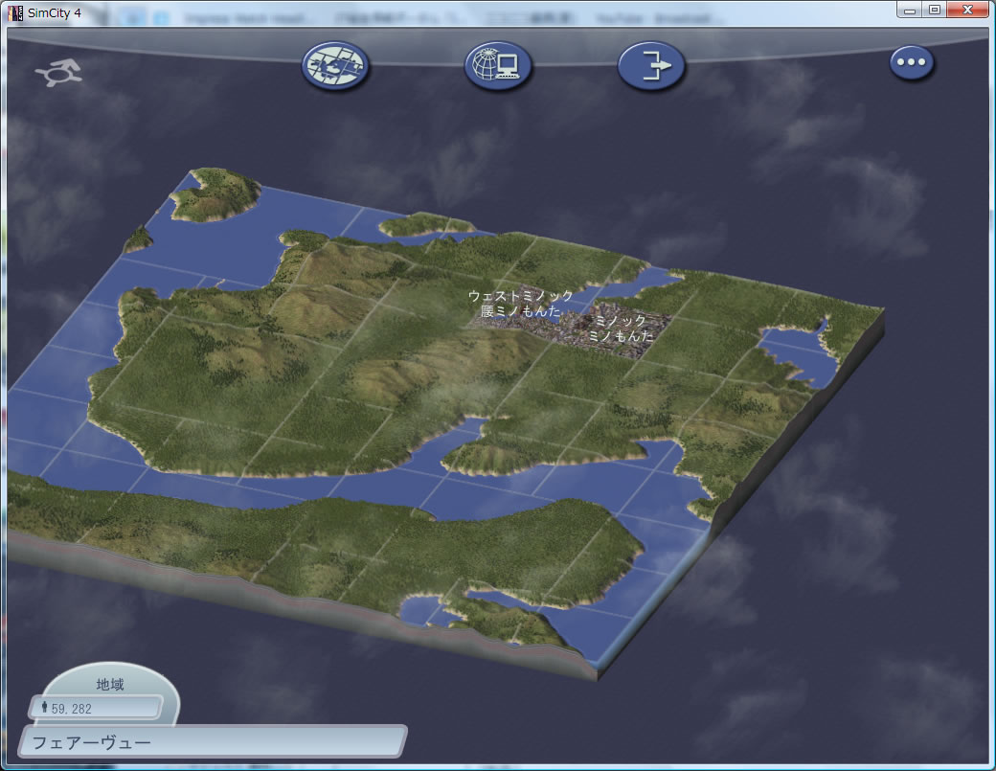Screen dimensions: 996x771
Task: Click the region name フェアーヴュー field
Action: 213,741
